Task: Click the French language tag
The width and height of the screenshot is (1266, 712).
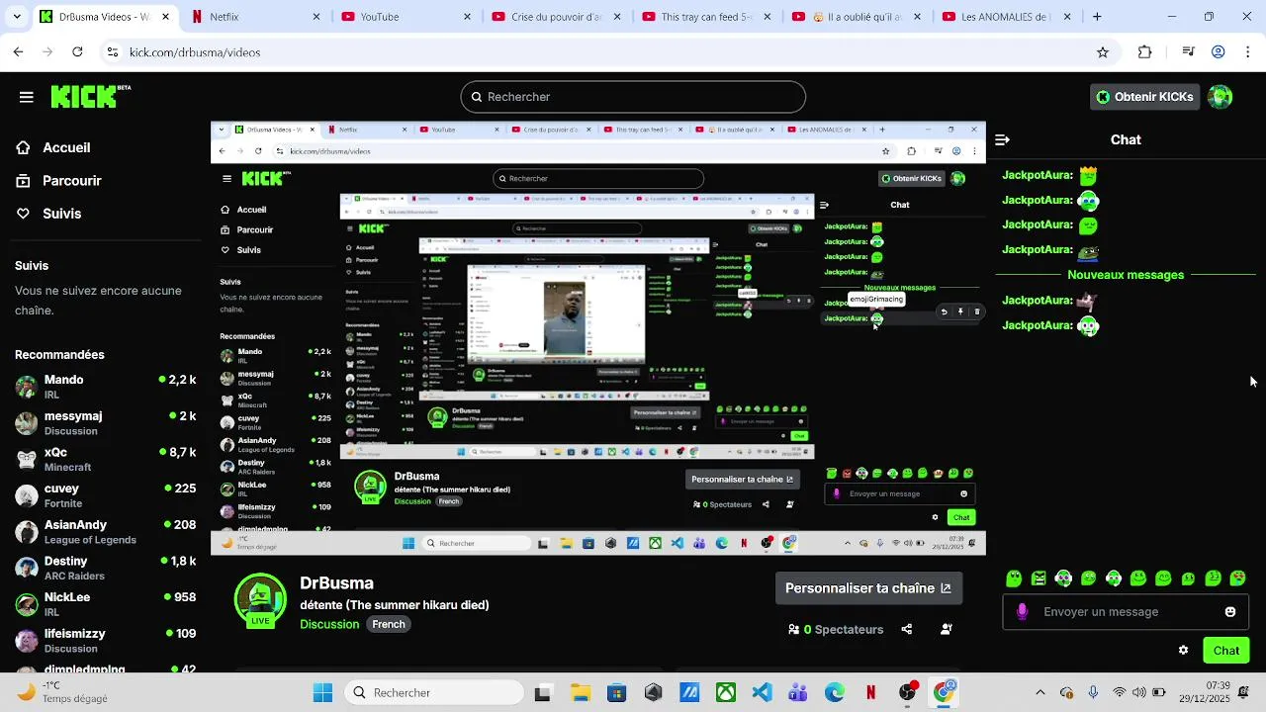Action: (389, 624)
